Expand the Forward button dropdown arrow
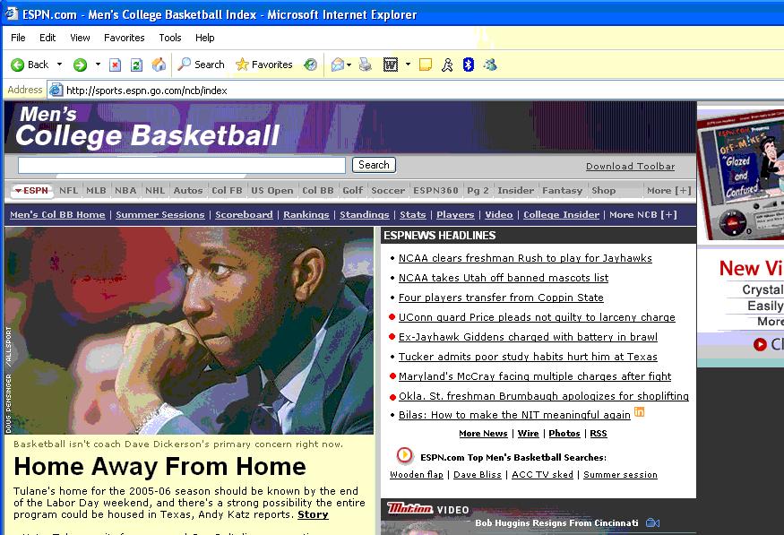Viewport: 784px width, 535px height. pos(98,65)
